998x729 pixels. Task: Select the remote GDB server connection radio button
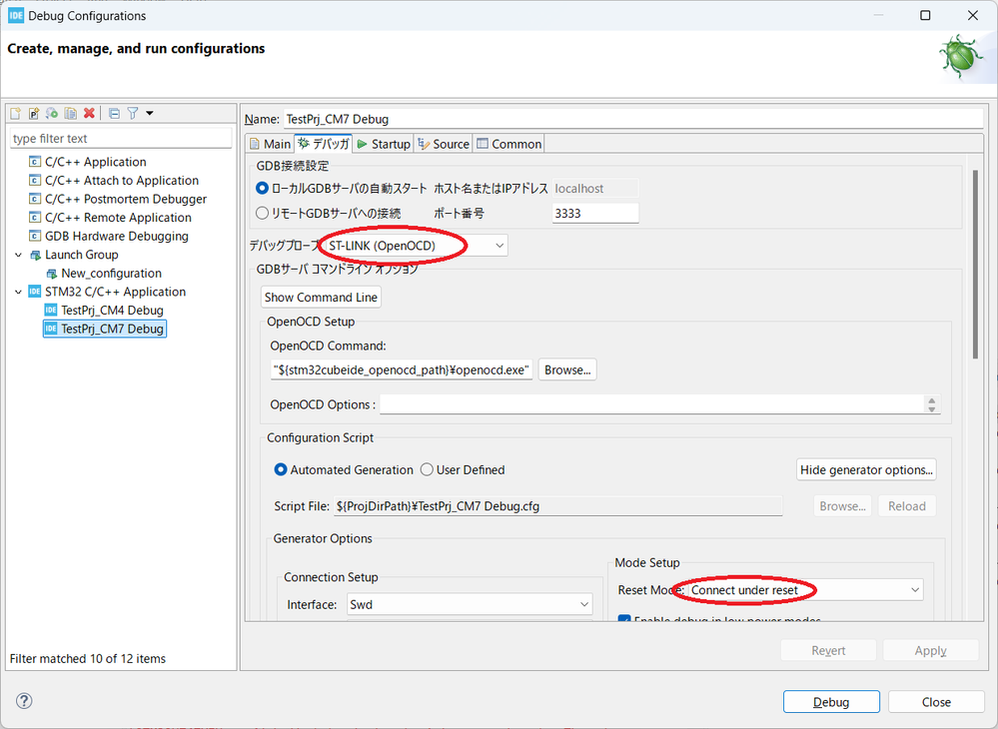[x=263, y=213]
